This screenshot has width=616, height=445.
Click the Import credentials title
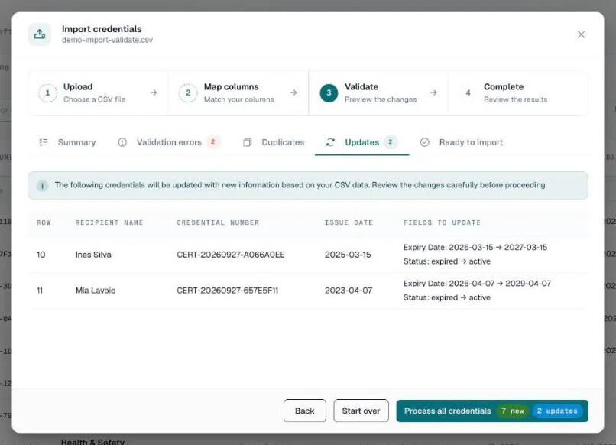[x=102, y=29]
